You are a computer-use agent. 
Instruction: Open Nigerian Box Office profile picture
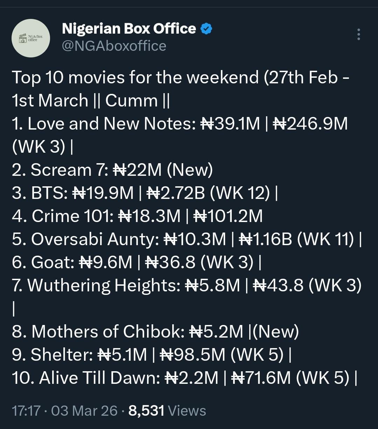[31, 38]
